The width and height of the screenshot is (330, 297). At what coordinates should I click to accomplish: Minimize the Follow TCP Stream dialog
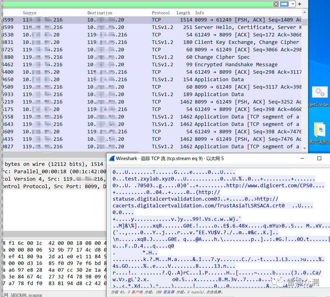[302, 158]
